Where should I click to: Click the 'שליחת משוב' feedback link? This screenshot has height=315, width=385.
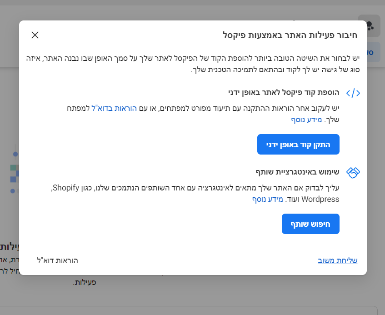click(338, 260)
